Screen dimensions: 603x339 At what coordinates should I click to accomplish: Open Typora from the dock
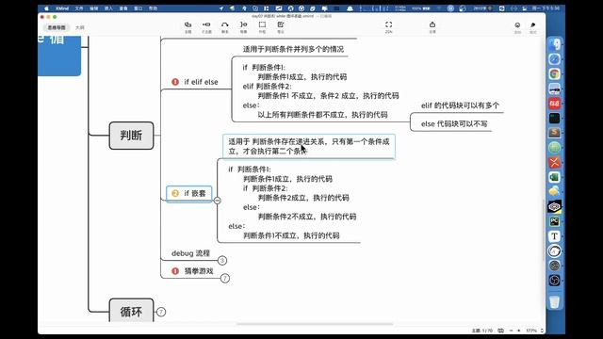pos(555,236)
